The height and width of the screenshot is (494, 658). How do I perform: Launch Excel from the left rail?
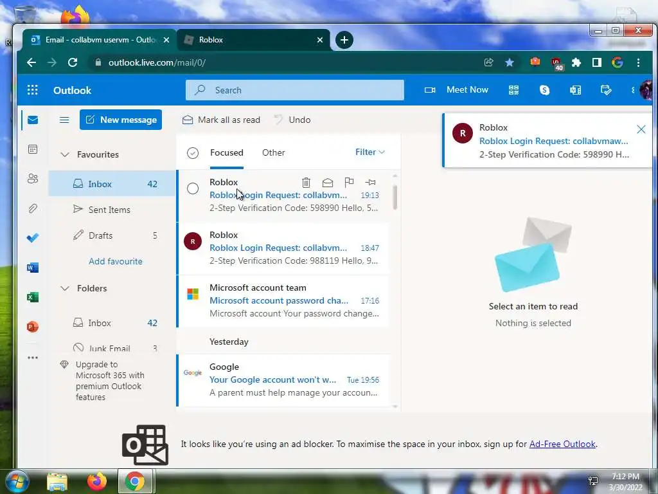[33, 297]
